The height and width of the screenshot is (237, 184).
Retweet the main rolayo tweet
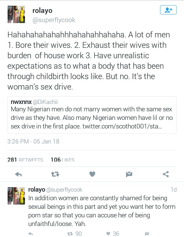pyautogui.click(x=55, y=174)
